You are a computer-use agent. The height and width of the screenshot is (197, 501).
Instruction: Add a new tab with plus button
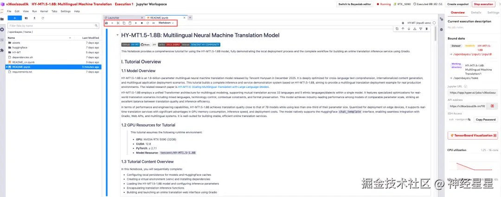190,18
